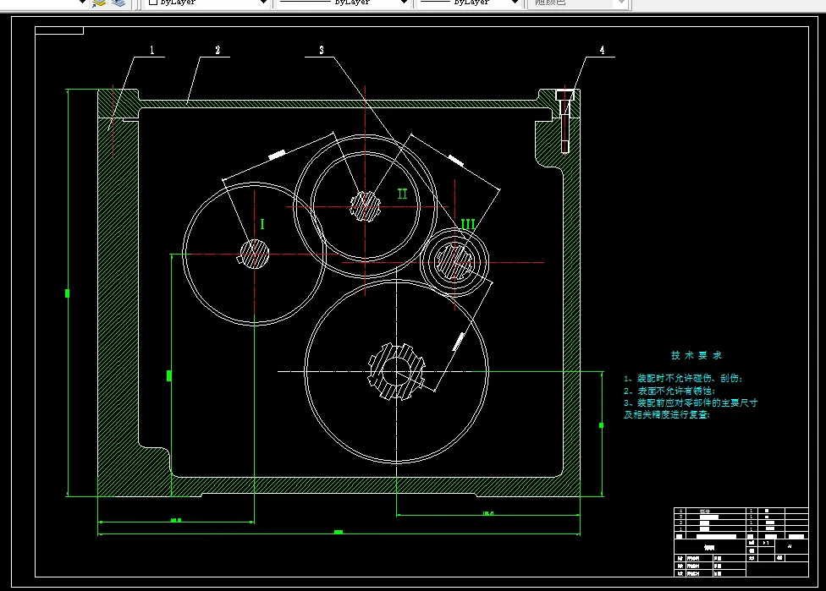Select the shaft label III
Screen dimensions: 826x591
[x=468, y=224]
